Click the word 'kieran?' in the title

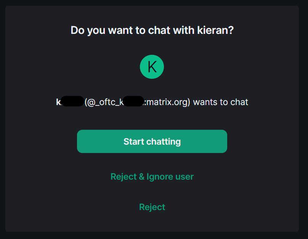215,30
